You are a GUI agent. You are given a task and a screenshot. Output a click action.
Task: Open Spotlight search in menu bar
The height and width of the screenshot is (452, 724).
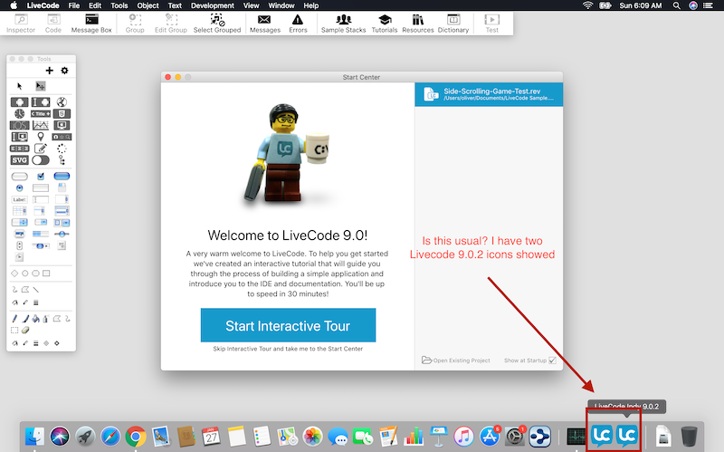click(x=676, y=5)
